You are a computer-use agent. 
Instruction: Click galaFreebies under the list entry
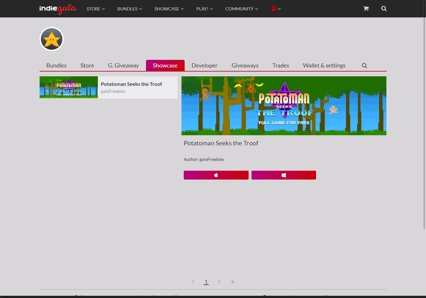tap(113, 91)
